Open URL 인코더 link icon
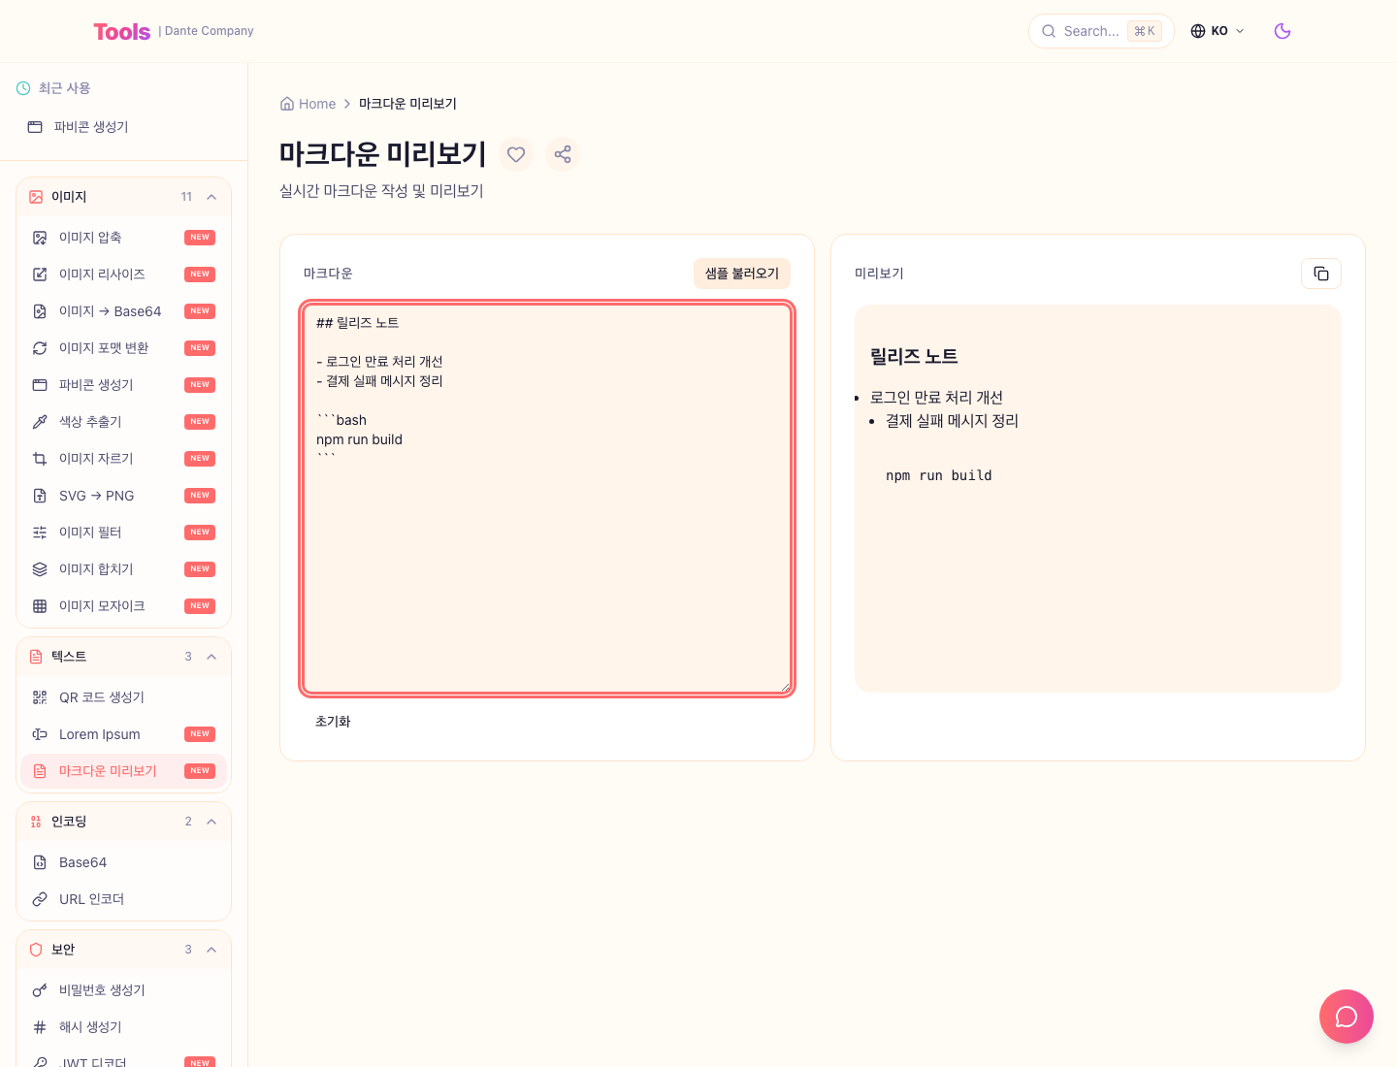 40,899
